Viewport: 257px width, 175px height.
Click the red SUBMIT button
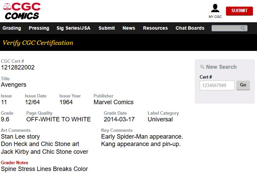pyautogui.click(x=239, y=11)
